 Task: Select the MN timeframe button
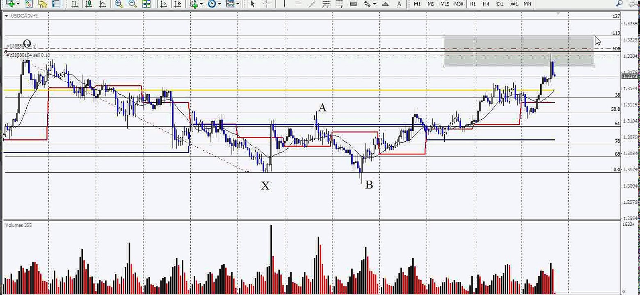[527, 4]
